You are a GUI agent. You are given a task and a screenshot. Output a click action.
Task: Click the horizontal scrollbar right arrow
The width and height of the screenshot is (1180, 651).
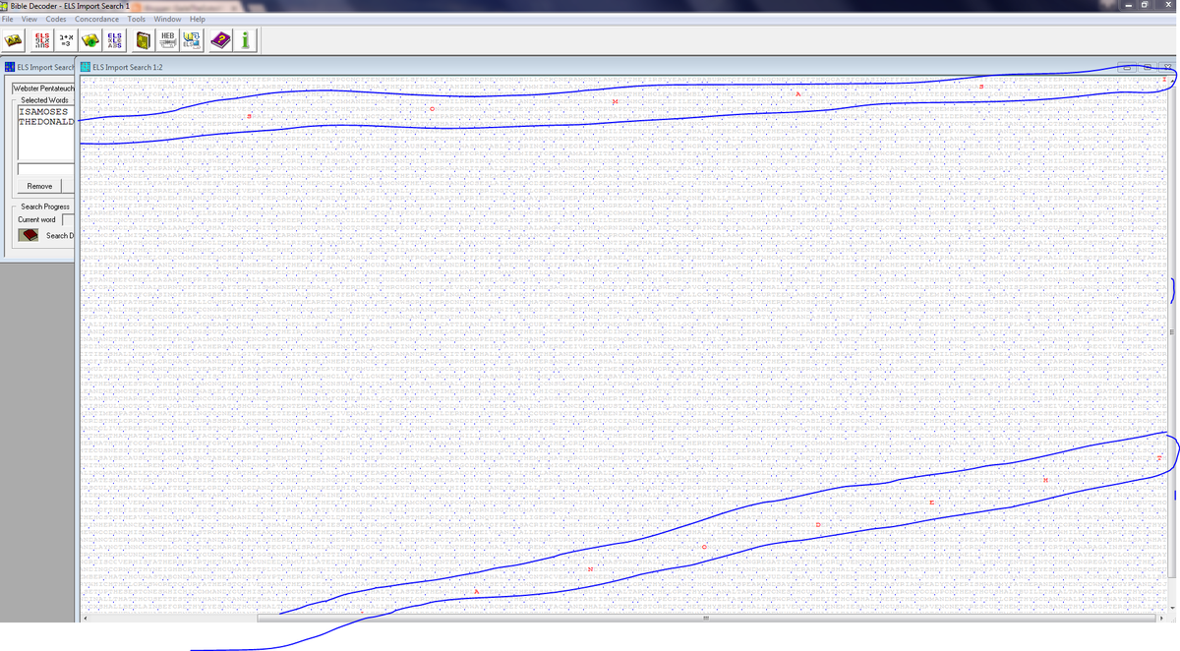(x=1159, y=619)
